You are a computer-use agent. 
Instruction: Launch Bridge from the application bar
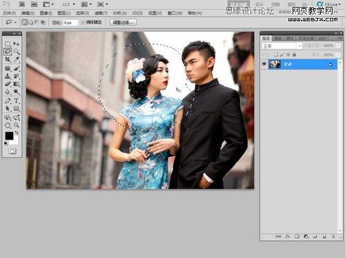coord(22,4)
